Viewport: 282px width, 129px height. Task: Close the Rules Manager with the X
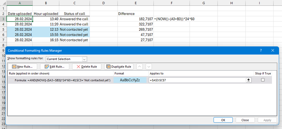click(x=273, y=51)
